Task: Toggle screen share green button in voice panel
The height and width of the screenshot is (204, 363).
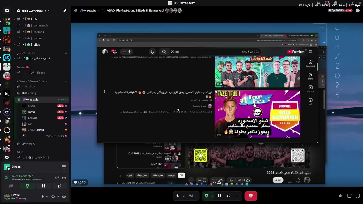Action: 27,186
